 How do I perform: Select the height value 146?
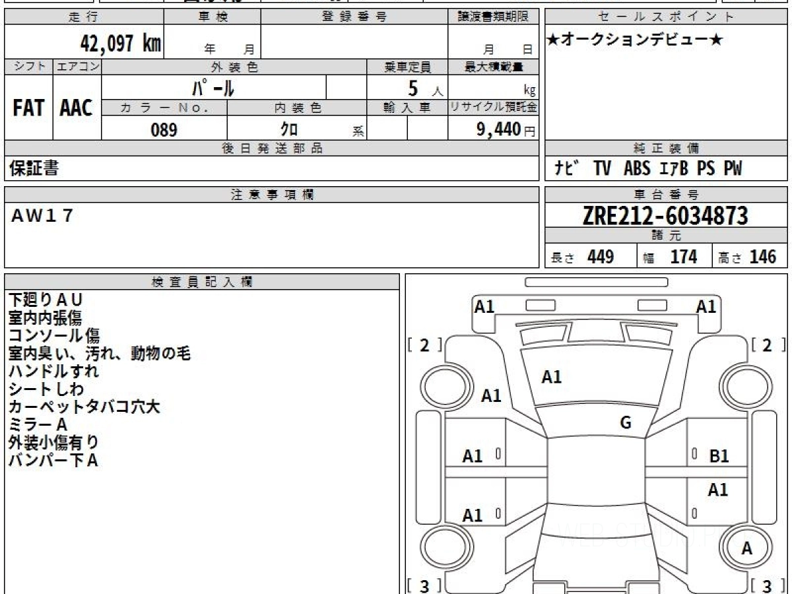click(763, 257)
